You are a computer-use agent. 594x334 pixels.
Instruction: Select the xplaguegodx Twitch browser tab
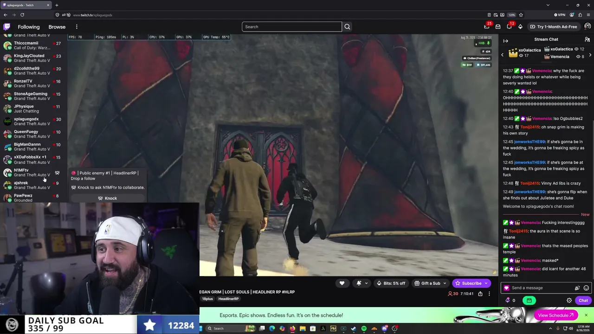click(26, 5)
